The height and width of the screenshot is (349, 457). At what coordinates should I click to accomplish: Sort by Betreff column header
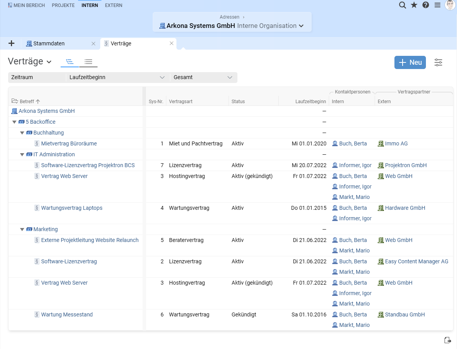tap(27, 102)
